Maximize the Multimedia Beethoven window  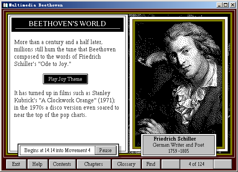[226, 5]
